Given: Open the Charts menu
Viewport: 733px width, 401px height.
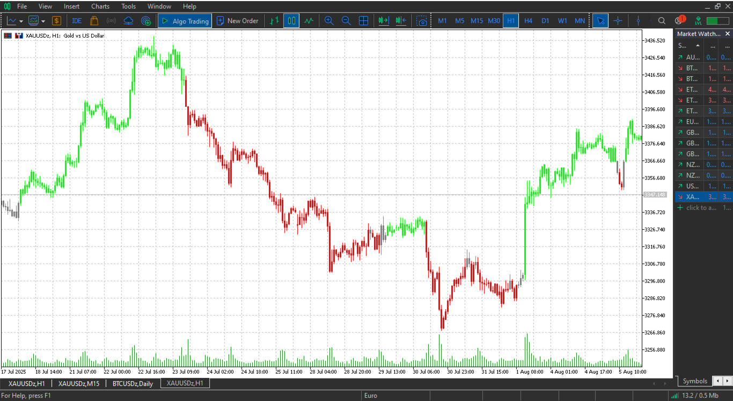Looking at the screenshot, I should (100, 6).
